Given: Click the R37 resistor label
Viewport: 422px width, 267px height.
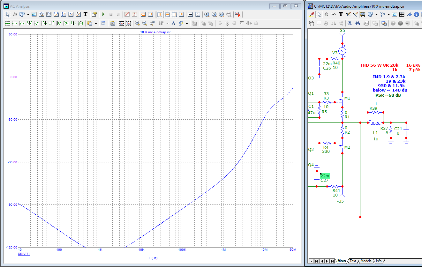Looking at the screenshot, I should point(384,128).
